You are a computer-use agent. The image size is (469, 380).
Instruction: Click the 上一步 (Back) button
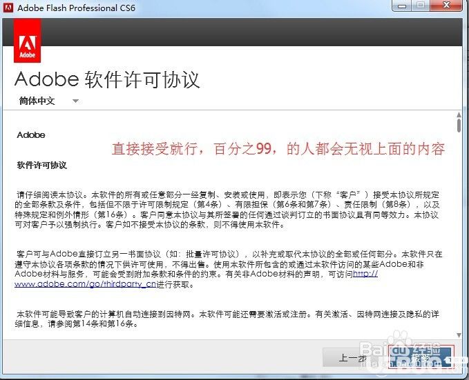pyautogui.click(x=353, y=358)
